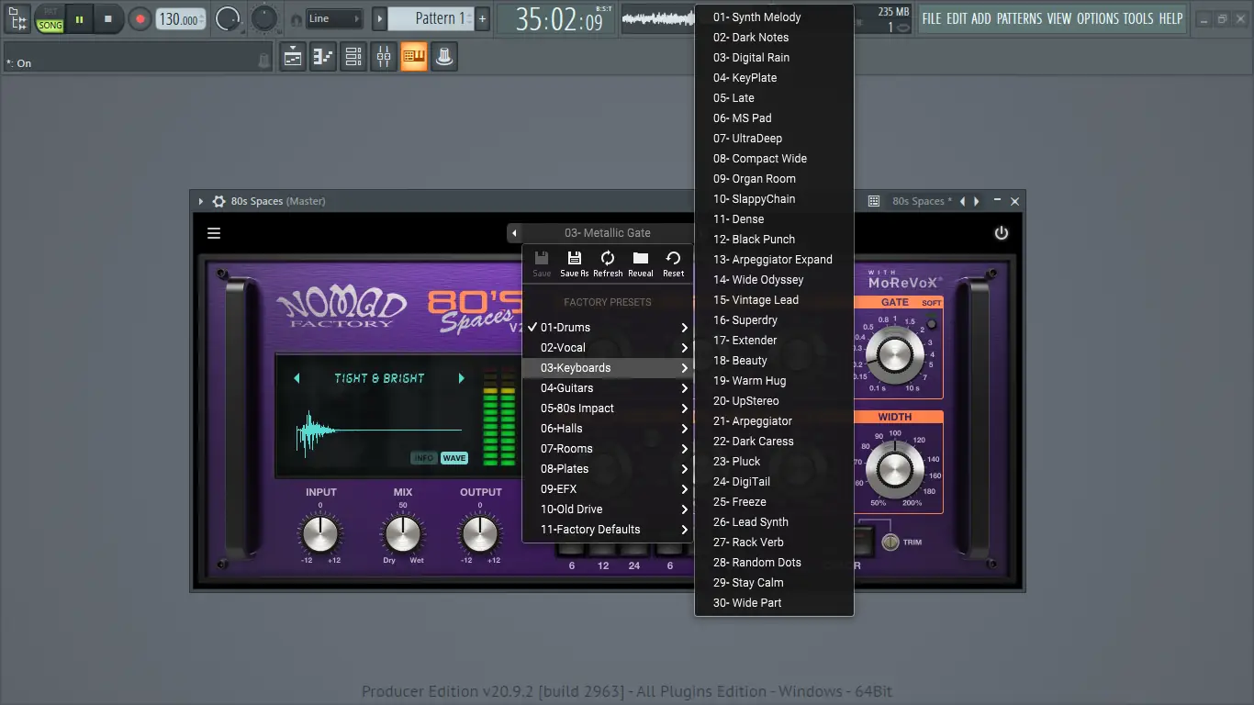1254x705 pixels.
Task: Load the 30- Wide Part preset
Action: point(774,603)
